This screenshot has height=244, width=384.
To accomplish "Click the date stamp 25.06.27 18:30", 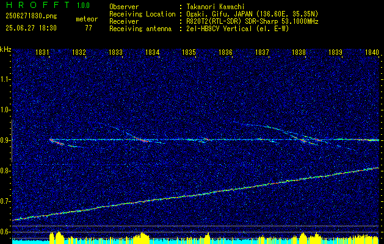I will [31, 28].
